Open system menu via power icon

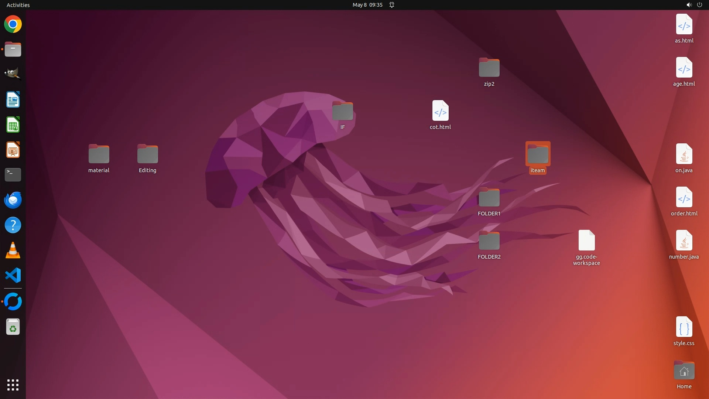tap(699, 5)
